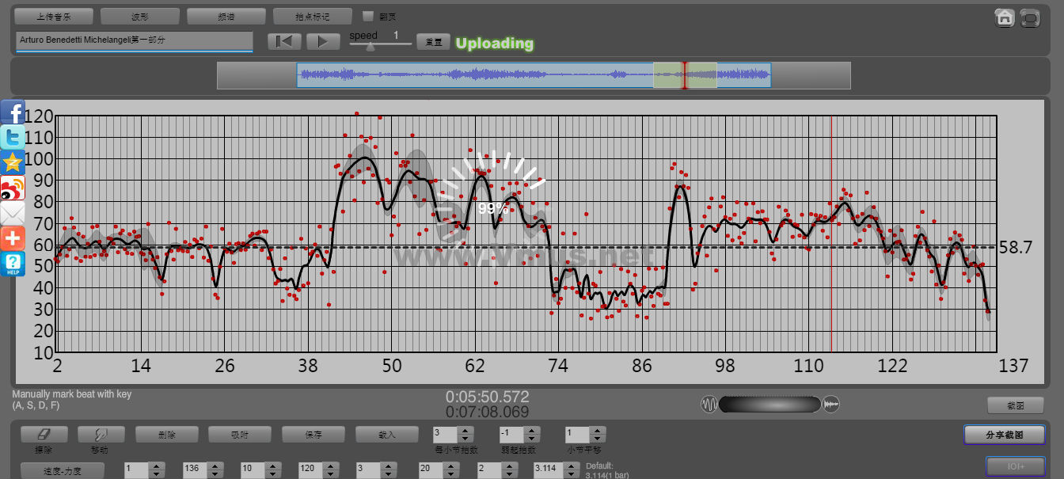Select the eraser (擦除) tool
The image size is (1064, 479).
(44, 435)
